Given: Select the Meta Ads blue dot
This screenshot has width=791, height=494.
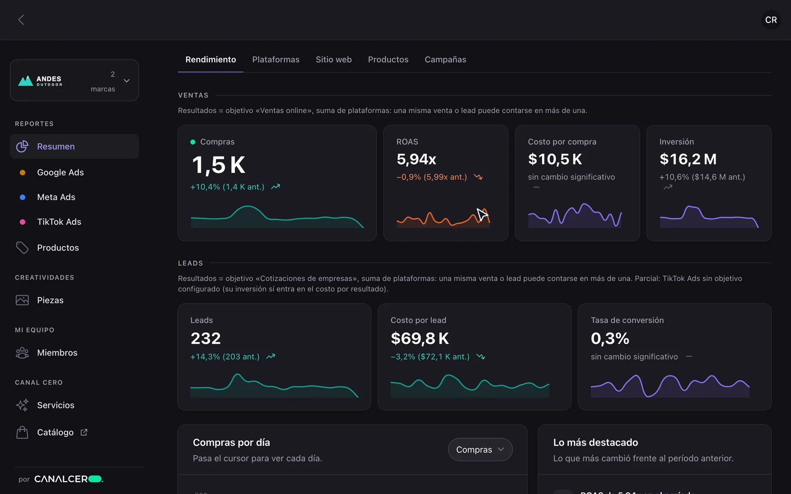Looking at the screenshot, I should tap(23, 197).
